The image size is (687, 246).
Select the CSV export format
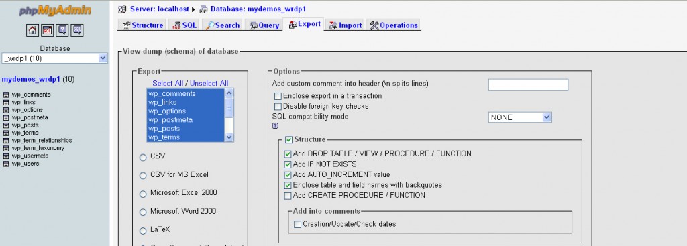click(x=143, y=157)
